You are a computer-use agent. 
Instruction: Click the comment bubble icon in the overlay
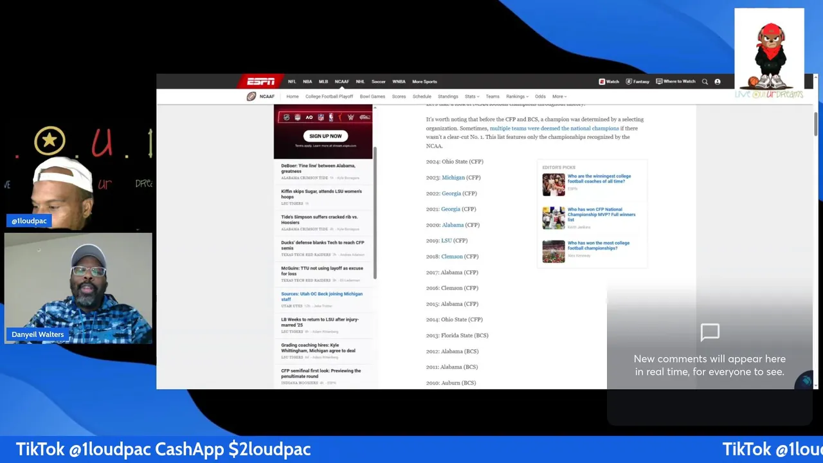(710, 332)
